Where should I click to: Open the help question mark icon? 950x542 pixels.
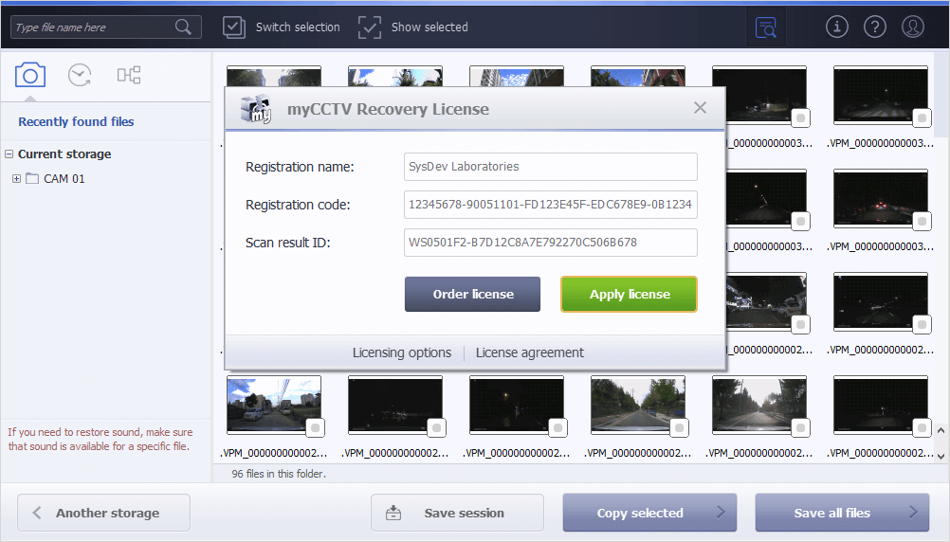click(x=875, y=27)
